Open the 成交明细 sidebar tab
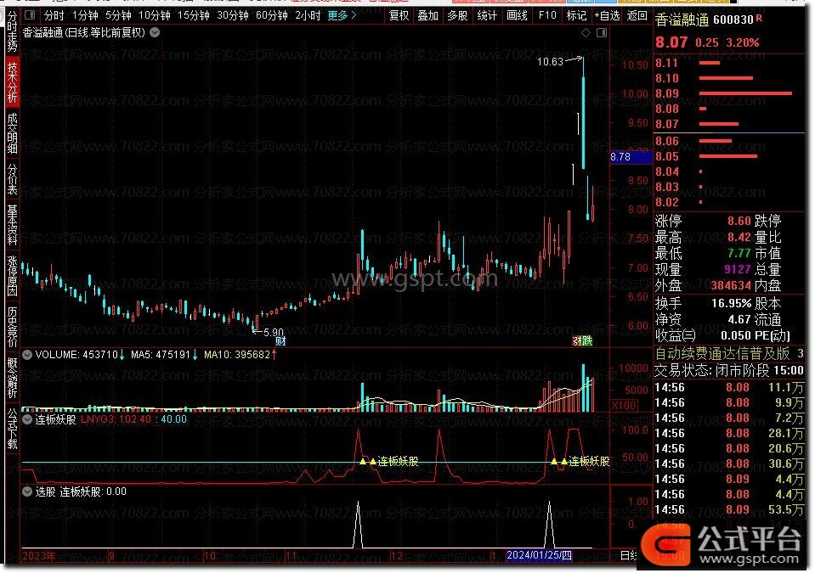The height and width of the screenshot is (573, 815). pyautogui.click(x=12, y=133)
